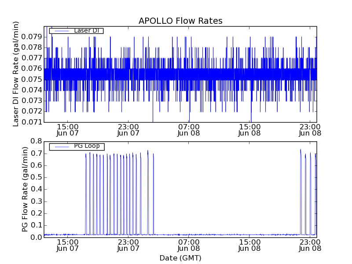
Task: Click the 0.1 tick on PG axis
Action: [x=37, y=225]
